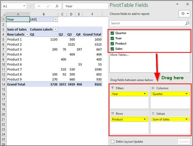Select the Product 5 row label
193x146 pixels.
(x=14, y=60)
